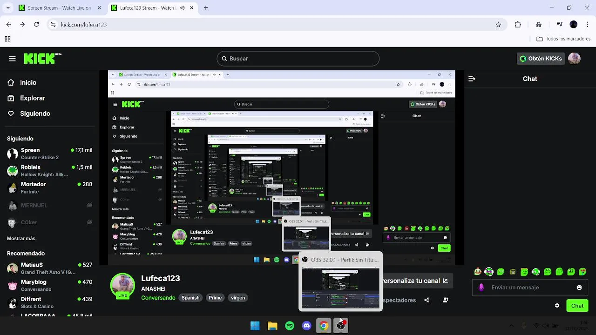Open File Explorer from taskbar

pos(272,326)
